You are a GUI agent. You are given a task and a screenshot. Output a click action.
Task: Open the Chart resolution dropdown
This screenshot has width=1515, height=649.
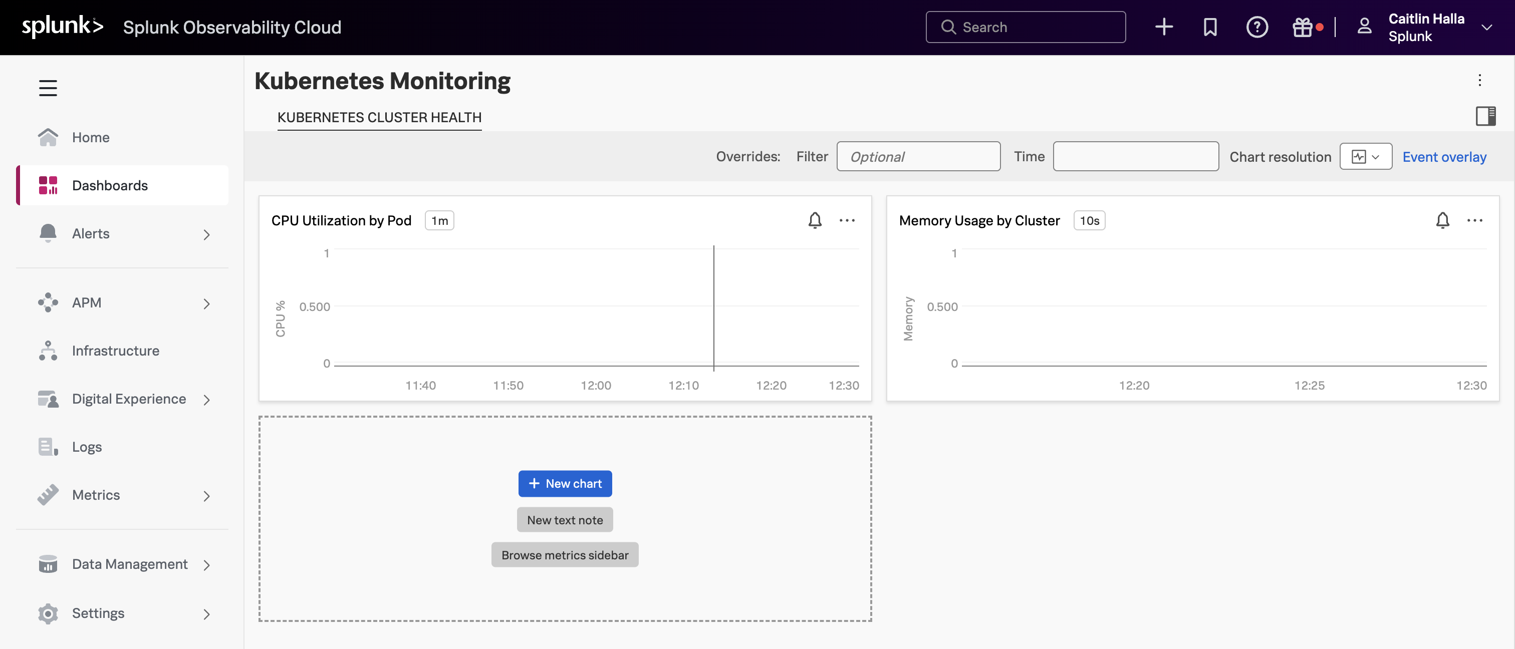click(x=1365, y=156)
